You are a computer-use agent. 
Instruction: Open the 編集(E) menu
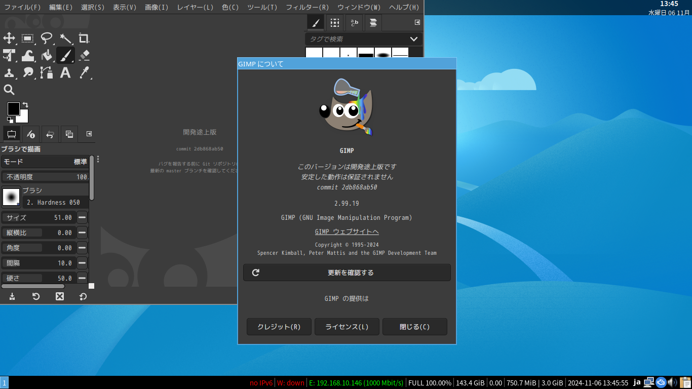click(61, 7)
